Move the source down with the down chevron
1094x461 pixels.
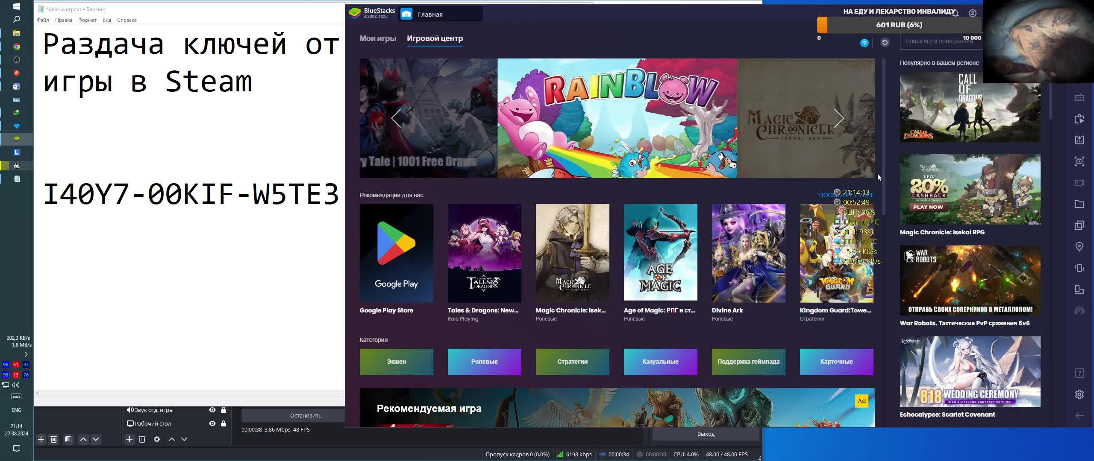pyautogui.click(x=184, y=439)
